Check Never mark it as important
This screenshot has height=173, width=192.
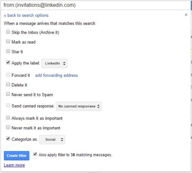(x=8, y=127)
